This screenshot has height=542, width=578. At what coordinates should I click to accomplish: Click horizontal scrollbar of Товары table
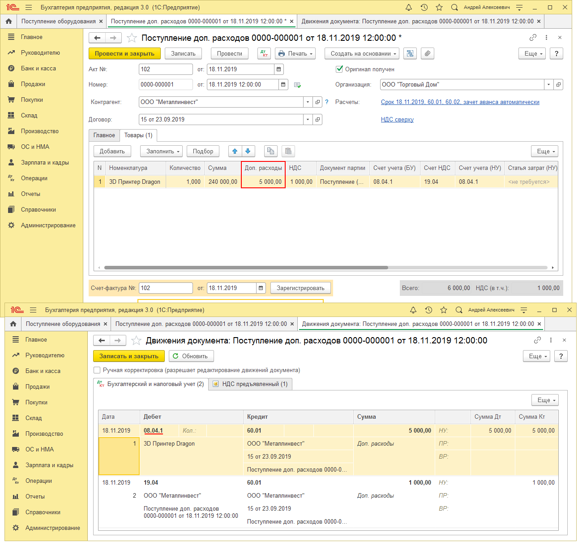[x=246, y=268]
